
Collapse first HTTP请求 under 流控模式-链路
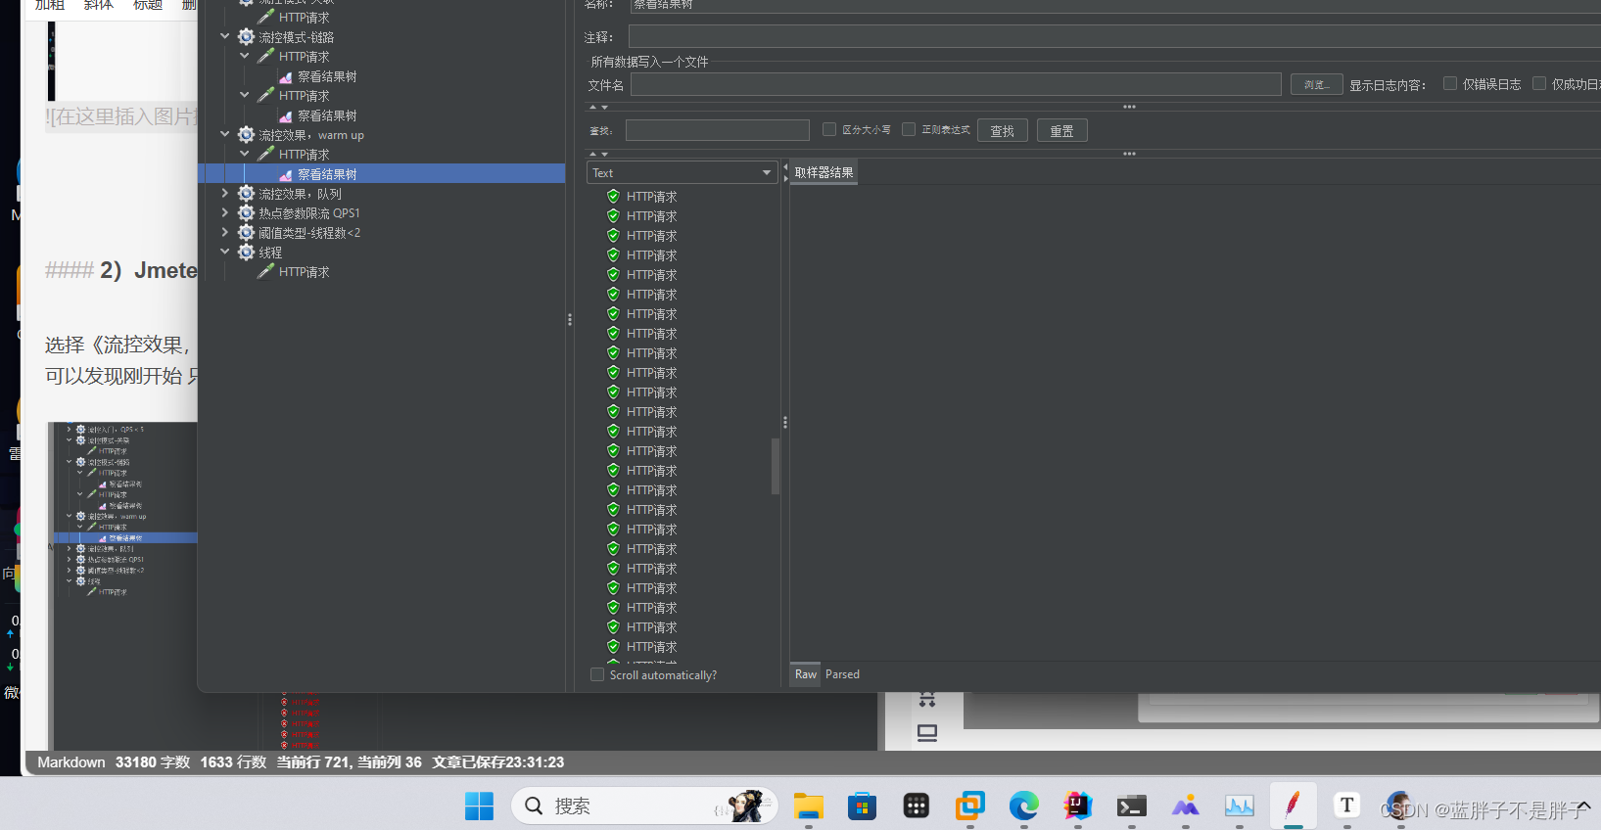point(245,57)
